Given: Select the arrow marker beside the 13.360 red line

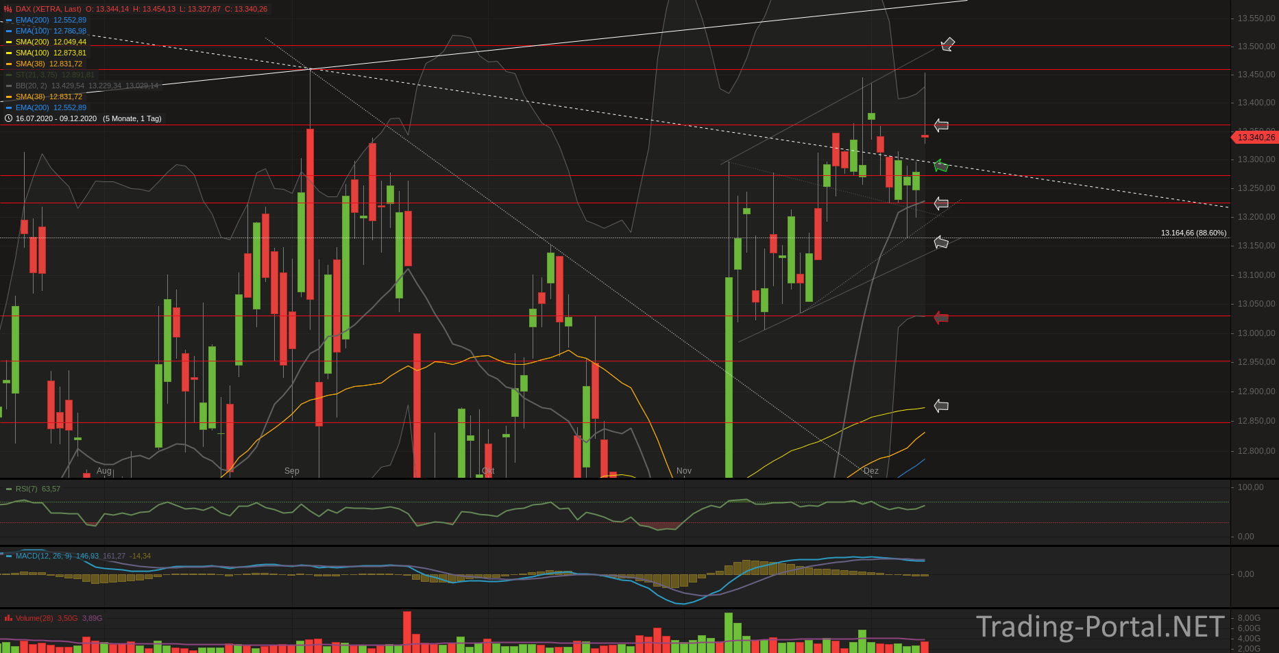Looking at the screenshot, I should pyautogui.click(x=941, y=125).
